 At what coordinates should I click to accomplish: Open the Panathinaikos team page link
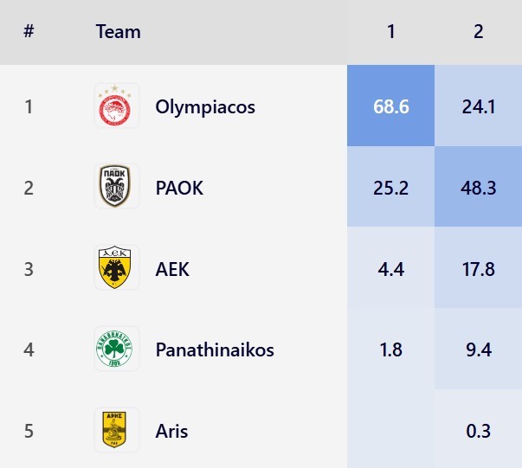click(x=215, y=349)
